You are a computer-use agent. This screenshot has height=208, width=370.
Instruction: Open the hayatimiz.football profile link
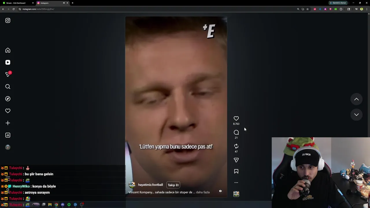point(150,185)
